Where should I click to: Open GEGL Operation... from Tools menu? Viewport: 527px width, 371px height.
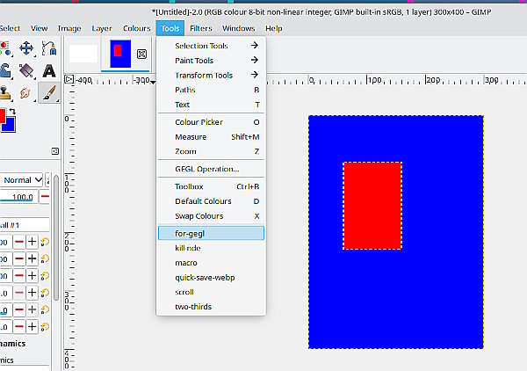coord(211,169)
